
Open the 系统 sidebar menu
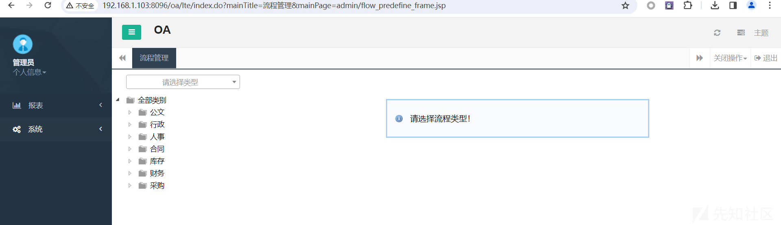56,129
